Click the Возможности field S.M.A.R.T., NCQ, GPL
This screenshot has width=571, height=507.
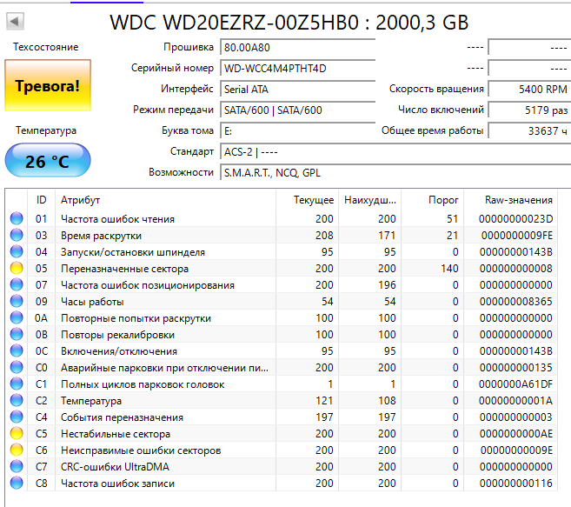pyautogui.click(x=395, y=172)
